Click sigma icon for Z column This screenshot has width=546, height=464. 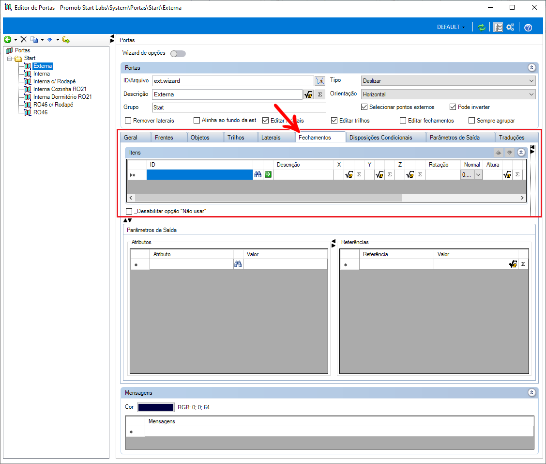(420, 175)
